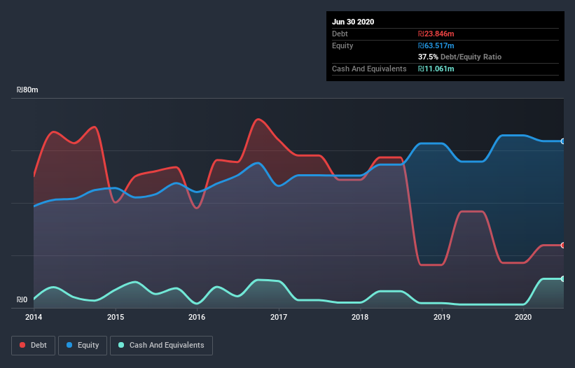Click the 37.5% Debt/Equity Ratio text

point(460,57)
